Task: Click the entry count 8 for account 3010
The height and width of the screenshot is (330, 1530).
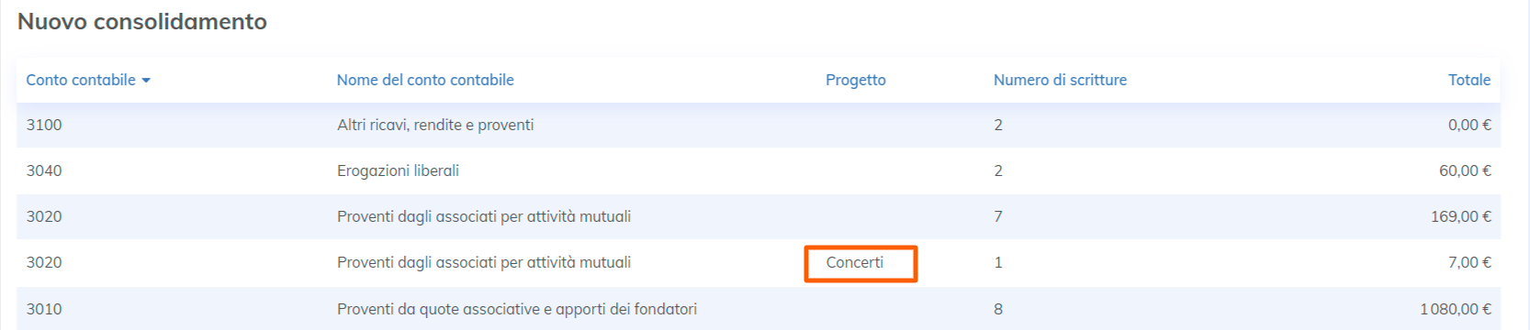Action: tap(998, 309)
